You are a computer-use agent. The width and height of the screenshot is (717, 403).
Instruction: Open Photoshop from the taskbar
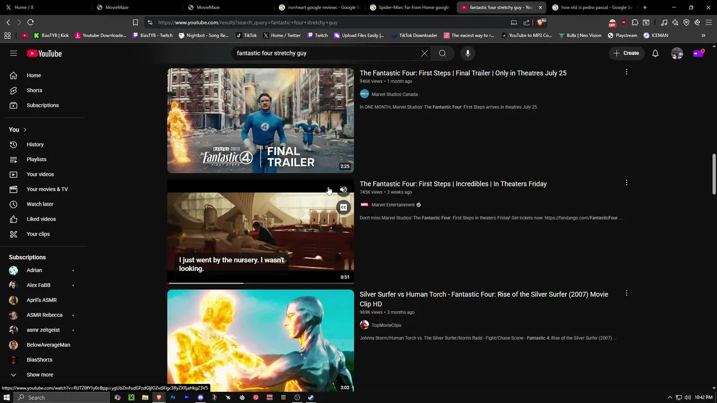coord(173,397)
